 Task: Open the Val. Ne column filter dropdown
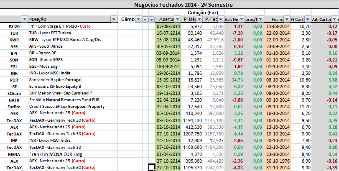241,20
